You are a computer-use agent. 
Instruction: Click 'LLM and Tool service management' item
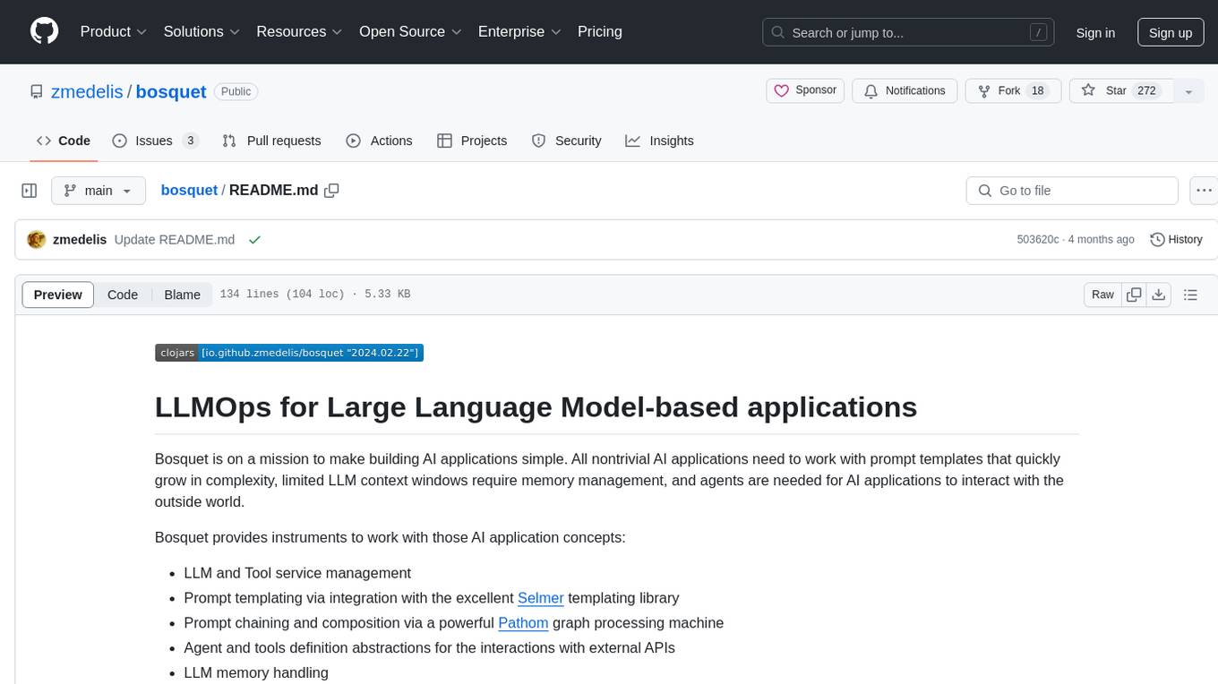(x=297, y=572)
